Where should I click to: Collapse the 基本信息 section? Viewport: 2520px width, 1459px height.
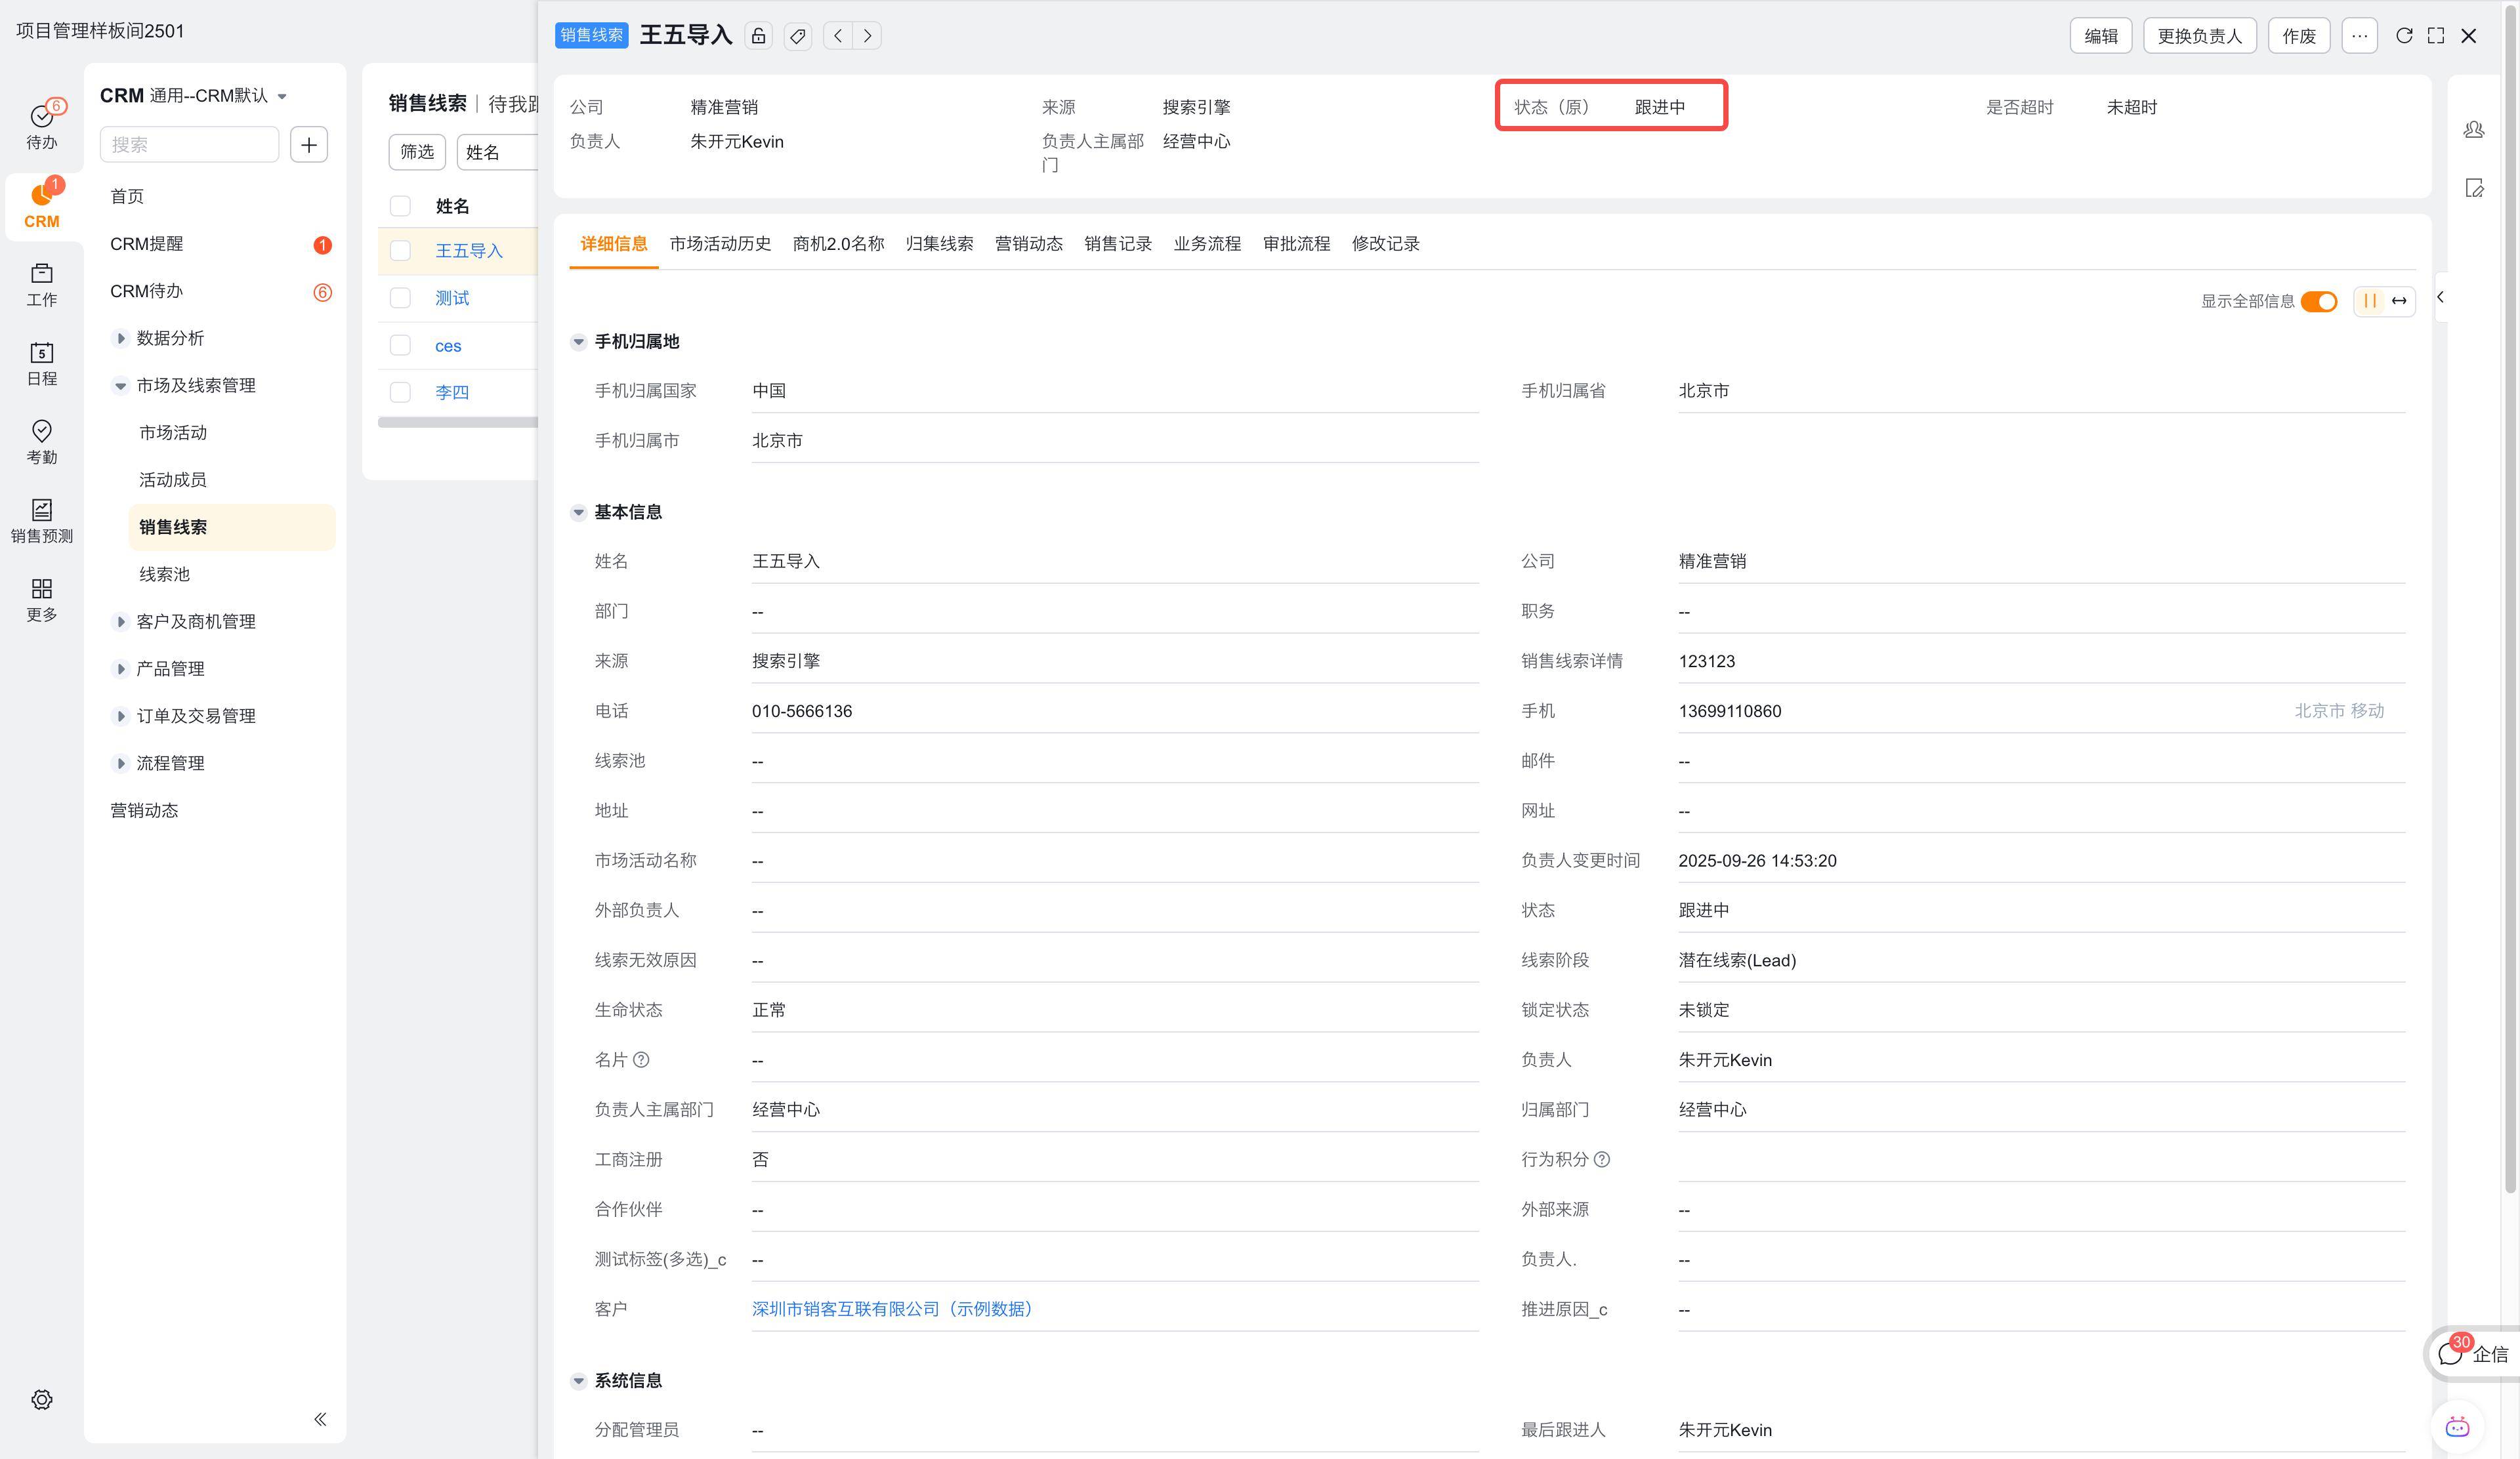(x=578, y=512)
